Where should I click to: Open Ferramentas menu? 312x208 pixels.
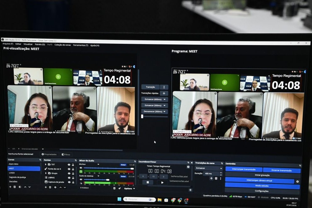point(81,45)
